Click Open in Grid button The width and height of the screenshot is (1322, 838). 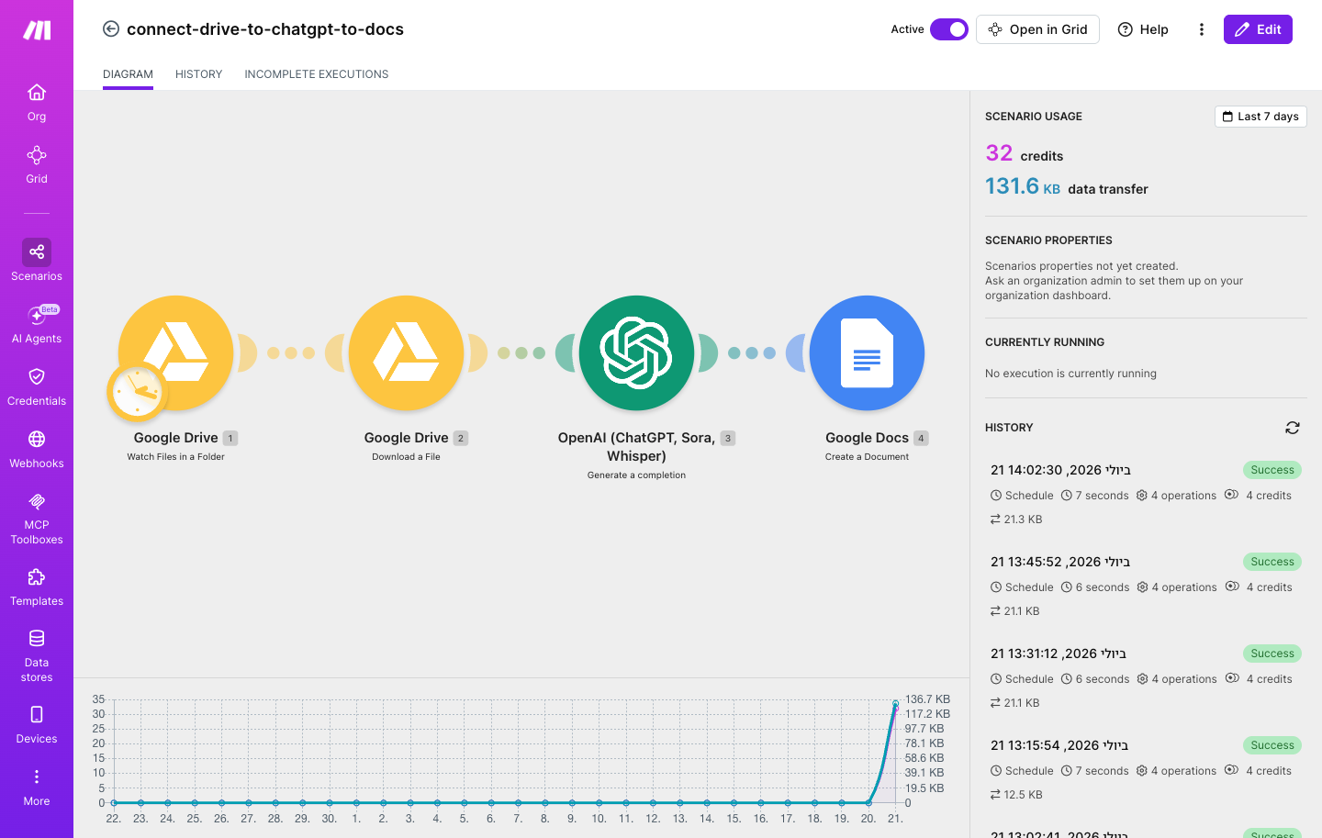pyautogui.click(x=1037, y=29)
